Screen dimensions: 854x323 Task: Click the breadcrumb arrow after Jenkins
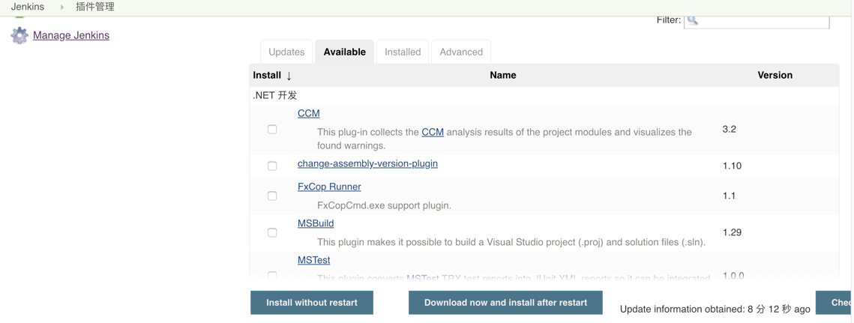(62, 7)
